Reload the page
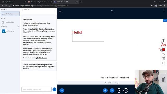The height and width of the screenshot is (94, 167). coord(9,6)
